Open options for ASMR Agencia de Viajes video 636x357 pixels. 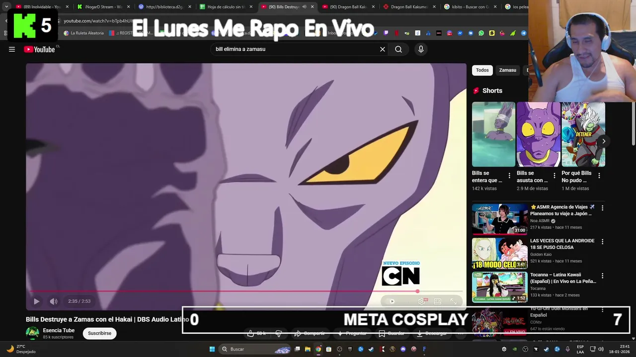603,208
